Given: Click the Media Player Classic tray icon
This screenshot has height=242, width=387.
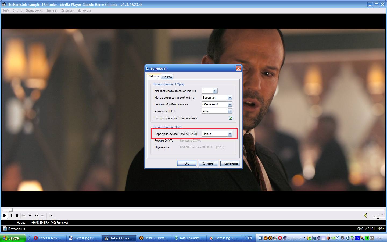Looking at the screenshot, I should 275,238.
